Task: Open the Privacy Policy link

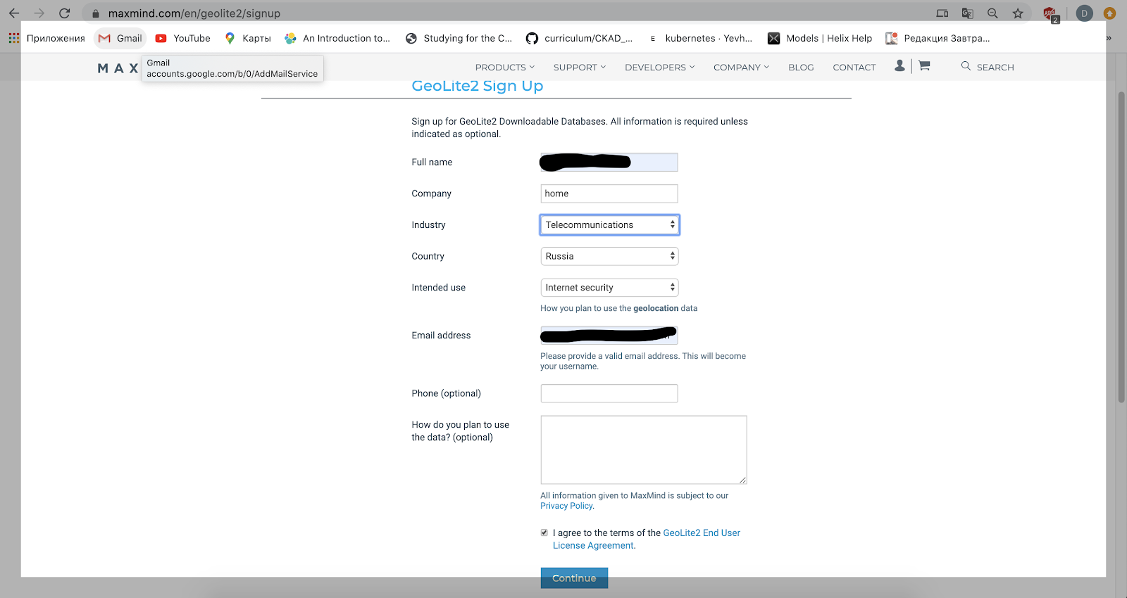Action: click(566, 506)
